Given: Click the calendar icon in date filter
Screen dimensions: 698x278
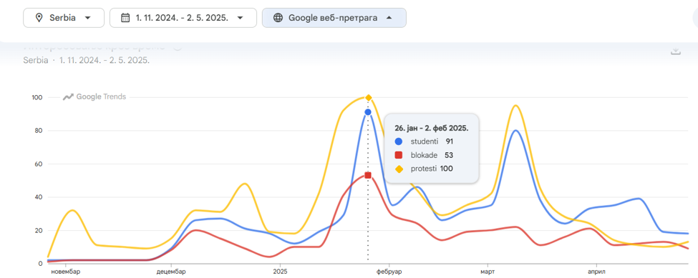Looking at the screenshot, I should (x=125, y=18).
